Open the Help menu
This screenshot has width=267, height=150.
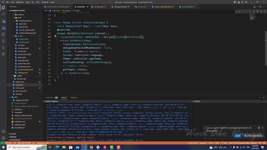pos(53,2)
